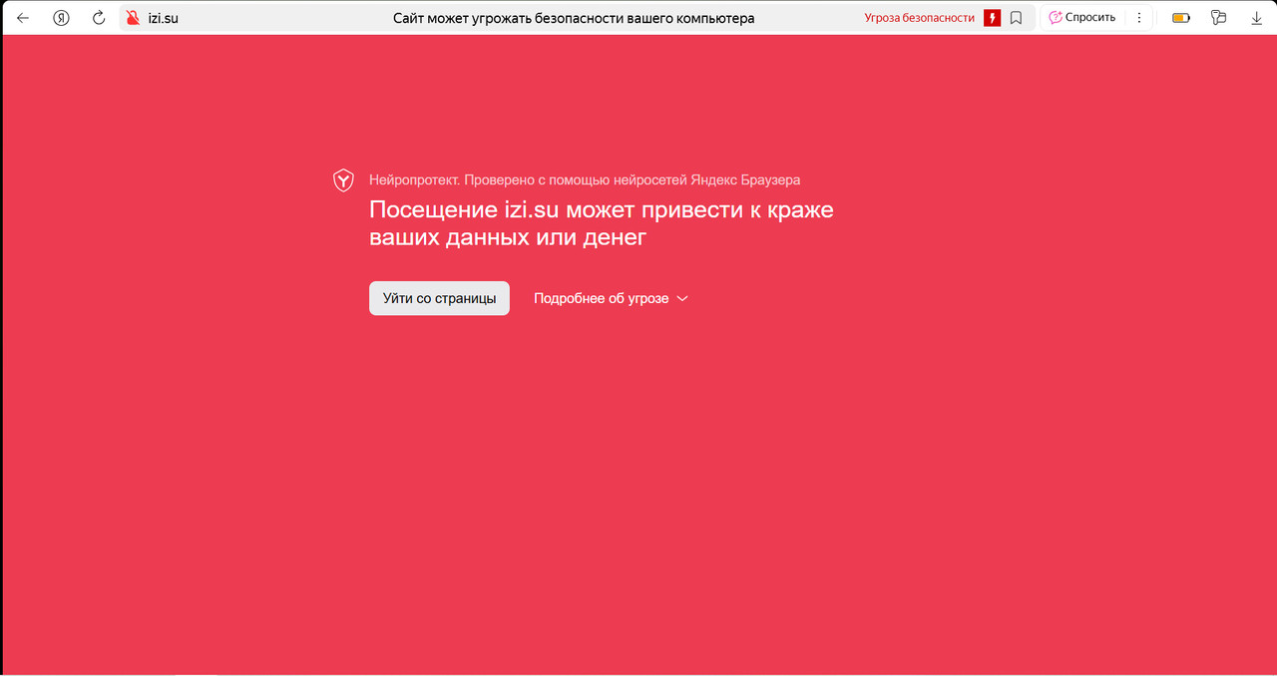Image resolution: width=1277 pixels, height=676 pixels.
Task: Click the Нейропротект shield icon
Action: click(x=343, y=180)
